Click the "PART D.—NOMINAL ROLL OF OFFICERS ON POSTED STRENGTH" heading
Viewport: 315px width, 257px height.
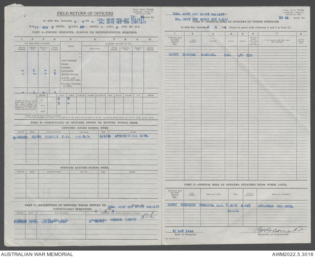point(236,22)
